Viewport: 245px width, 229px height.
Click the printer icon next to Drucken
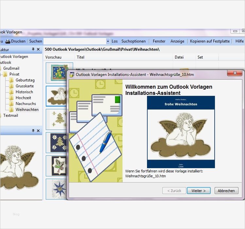coord(8,42)
